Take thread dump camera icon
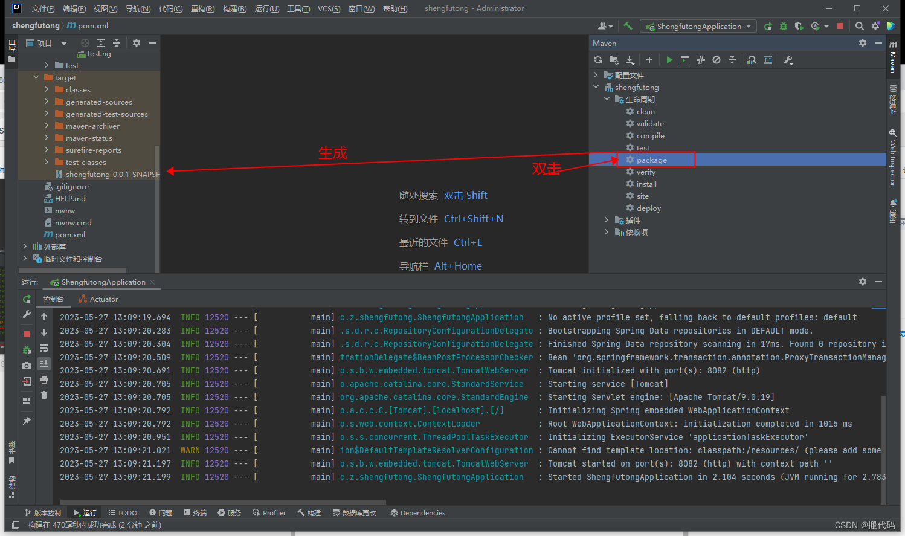This screenshot has height=536, width=905. click(27, 366)
